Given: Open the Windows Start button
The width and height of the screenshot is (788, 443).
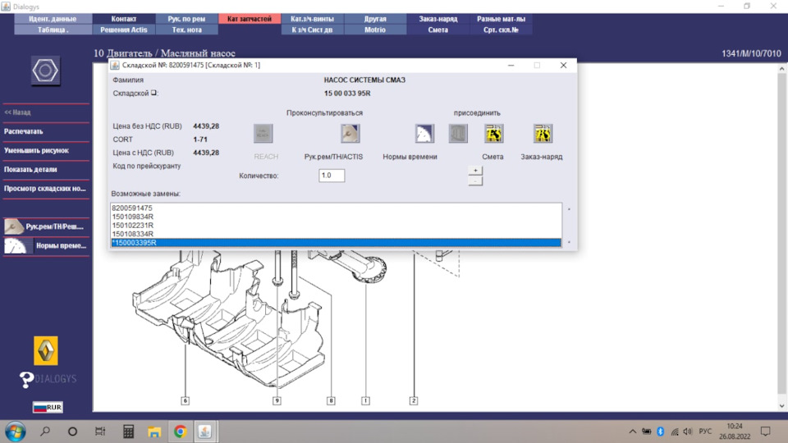Looking at the screenshot, I should (x=15, y=432).
